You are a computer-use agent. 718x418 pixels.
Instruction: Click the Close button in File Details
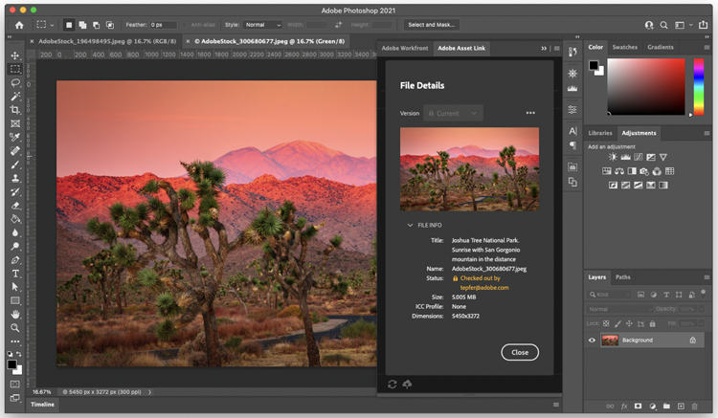[x=520, y=352]
